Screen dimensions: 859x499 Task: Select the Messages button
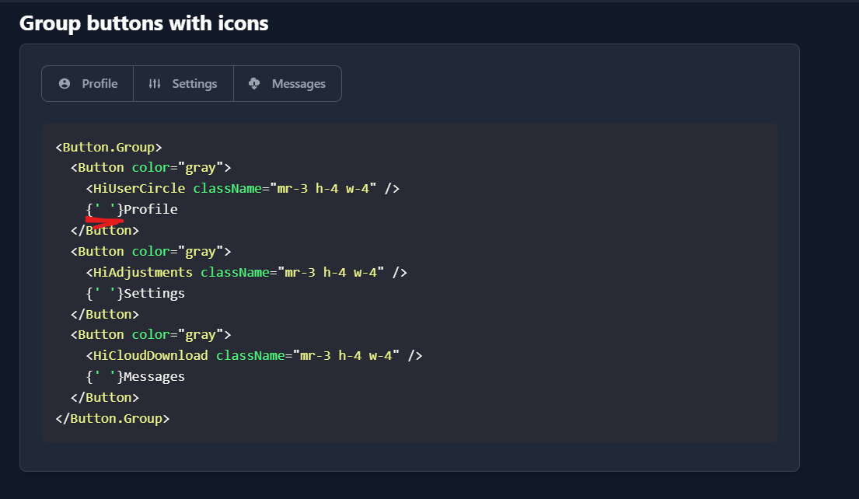point(287,83)
